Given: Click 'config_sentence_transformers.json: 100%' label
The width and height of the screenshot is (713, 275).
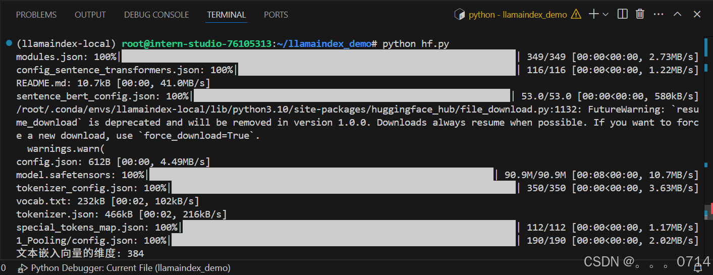Looking at the screenshot, I should click(124, 70).
